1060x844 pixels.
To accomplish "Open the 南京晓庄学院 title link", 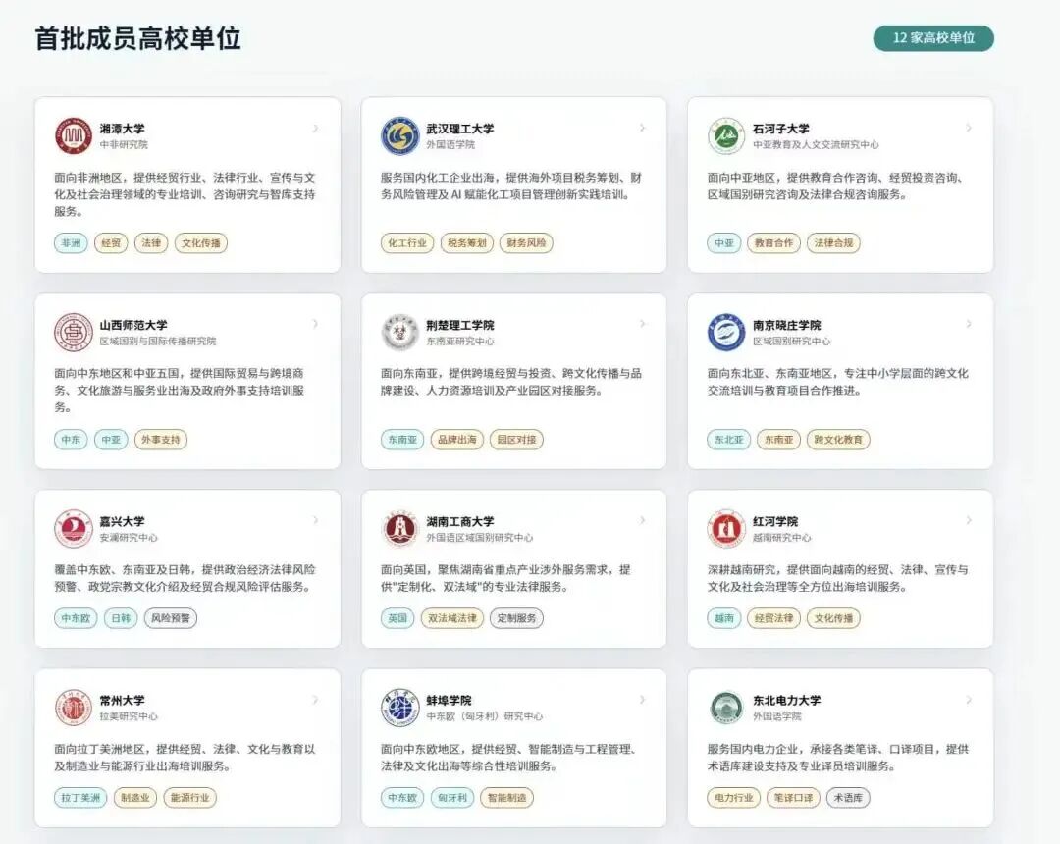I will click(x=787, y=325).
